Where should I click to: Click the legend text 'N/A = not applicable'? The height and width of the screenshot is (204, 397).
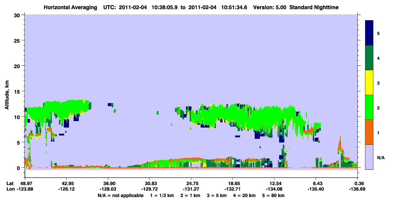(121, 195)
